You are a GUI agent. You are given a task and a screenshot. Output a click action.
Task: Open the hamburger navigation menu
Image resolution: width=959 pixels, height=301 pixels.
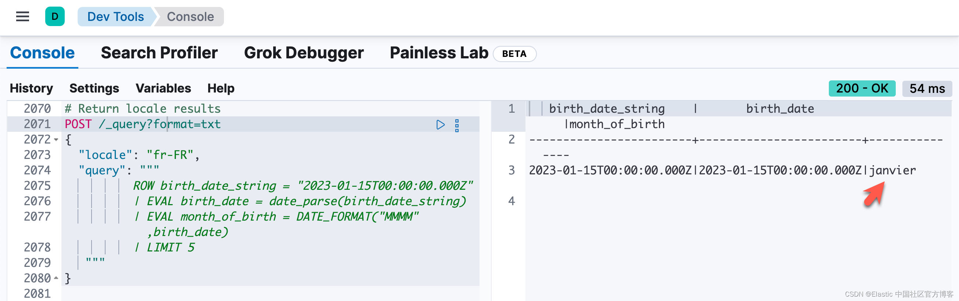click(x=22, y=17)
